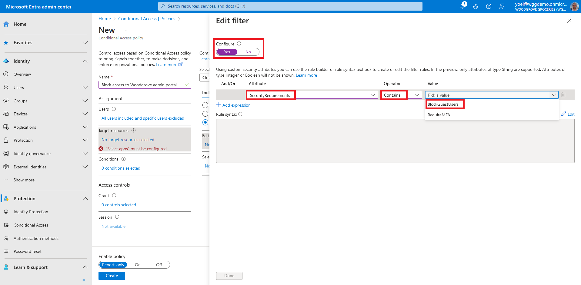Open the Contains operator dropdown
The image size is (581, 285).
[401, 95]
